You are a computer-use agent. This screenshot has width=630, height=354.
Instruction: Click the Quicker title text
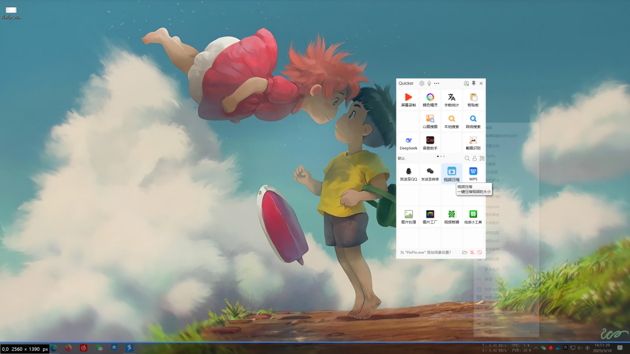(406, 83)
